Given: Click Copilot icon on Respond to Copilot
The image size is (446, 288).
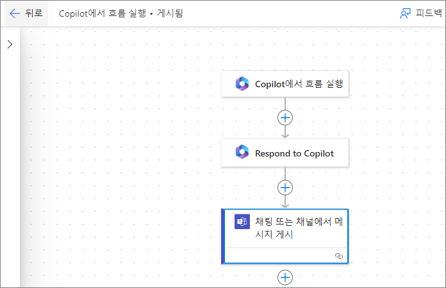Looking at the screenshot, I should (242, 151).
